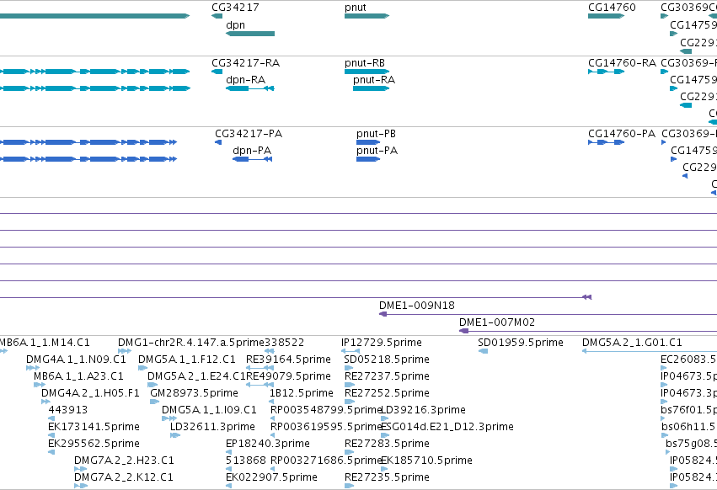Click the 443913 EST label

pos(67,409)
